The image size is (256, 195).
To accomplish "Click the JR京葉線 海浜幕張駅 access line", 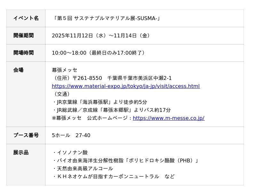I will (x=100, y=102).
